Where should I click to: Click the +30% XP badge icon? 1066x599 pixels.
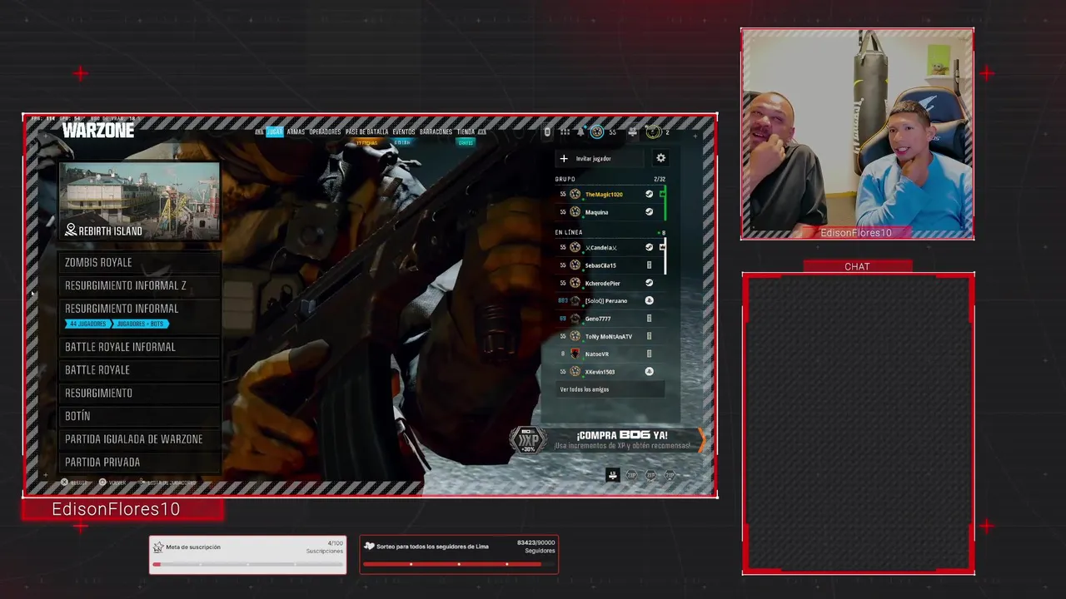coord(528,440)
